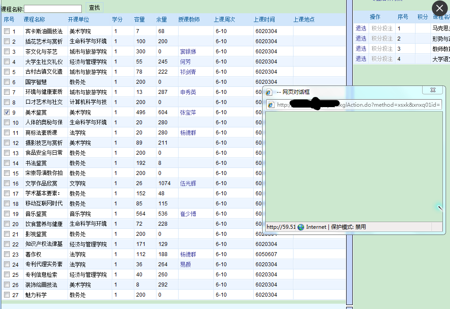
Task: Select checkbox for 大学生社交礼仪
Action: 7,62
